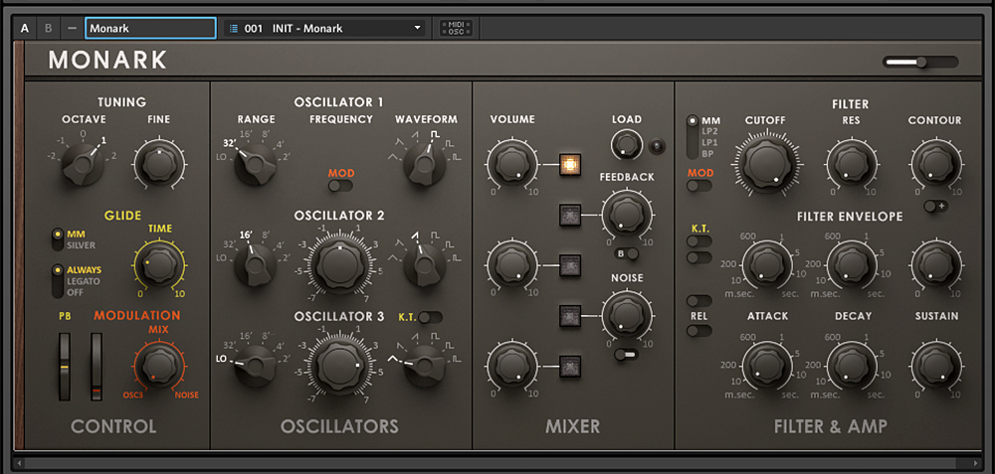Screen dimensions: 995x474
Task: Click the PB pitch bend wheel
Action: point(65,367)
